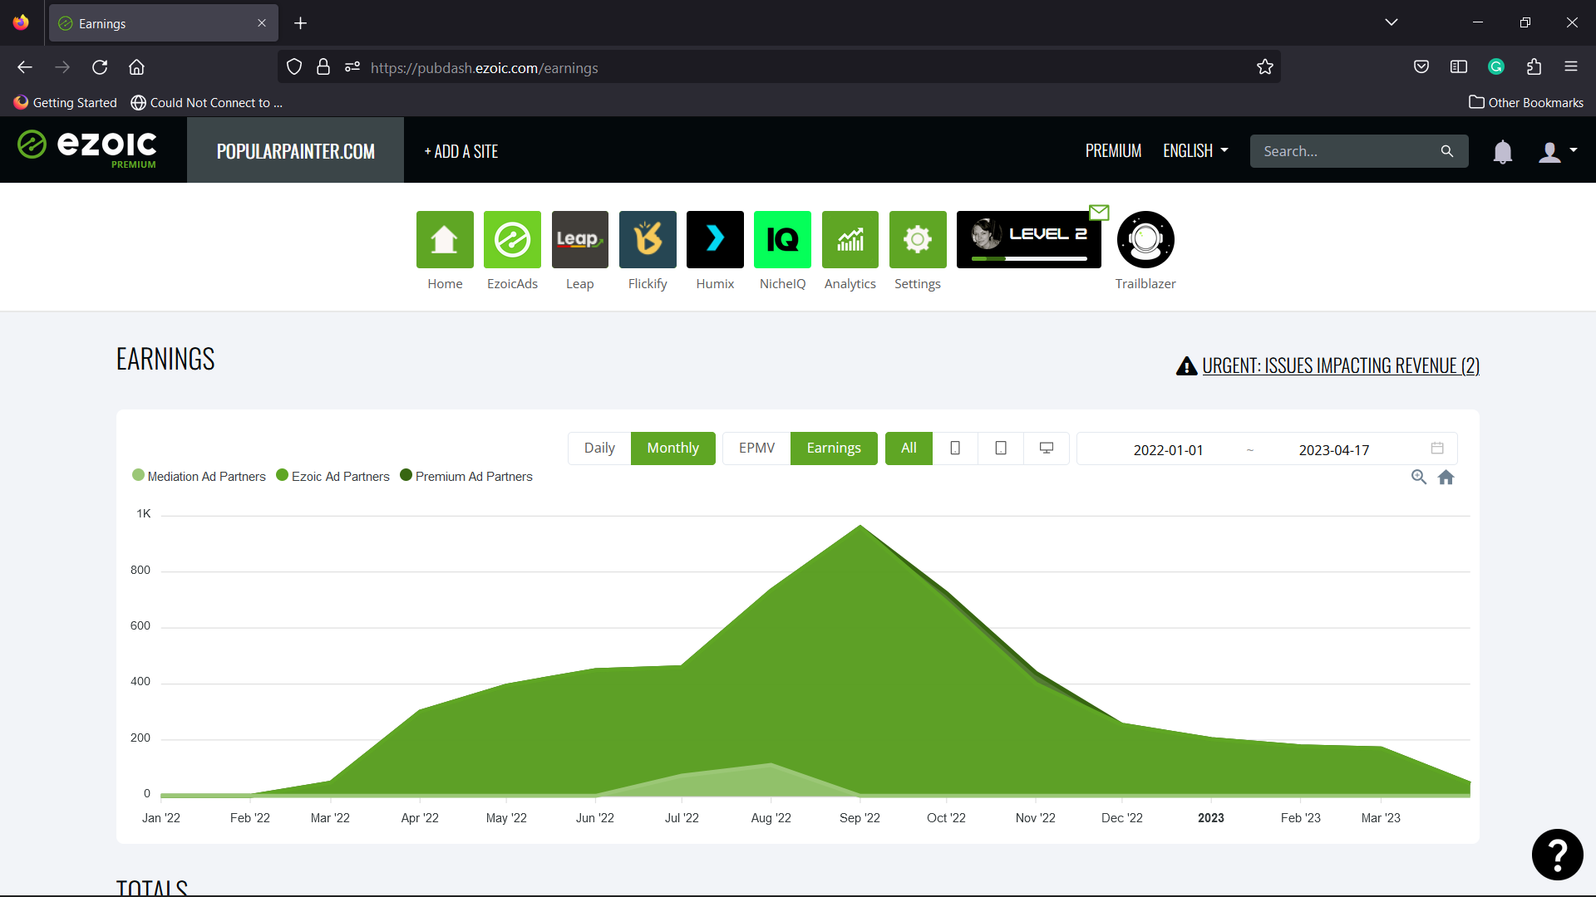Show Earnings metric in chart
Viewport: 1596px width, 897px height.
[834, 448]
